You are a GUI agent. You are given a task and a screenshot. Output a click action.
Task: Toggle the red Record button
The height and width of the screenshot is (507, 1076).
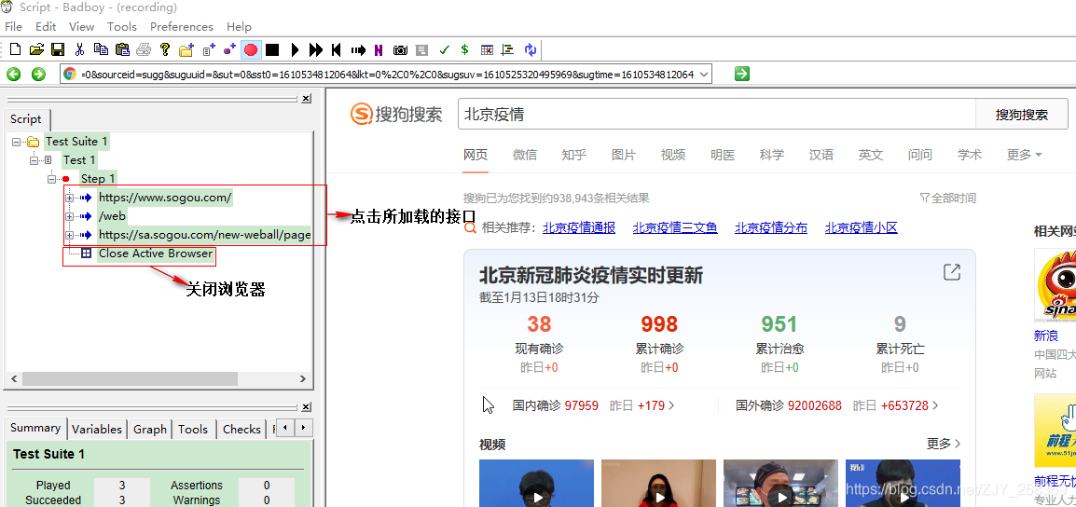coord(251,49)
